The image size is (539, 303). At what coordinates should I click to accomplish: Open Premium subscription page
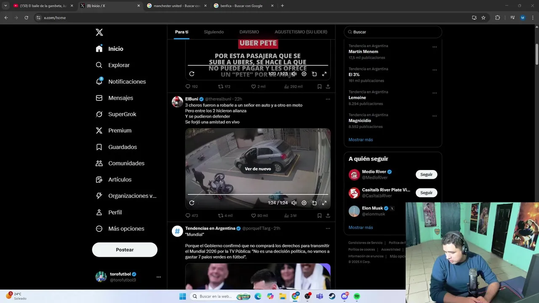[x=113, y=130]
